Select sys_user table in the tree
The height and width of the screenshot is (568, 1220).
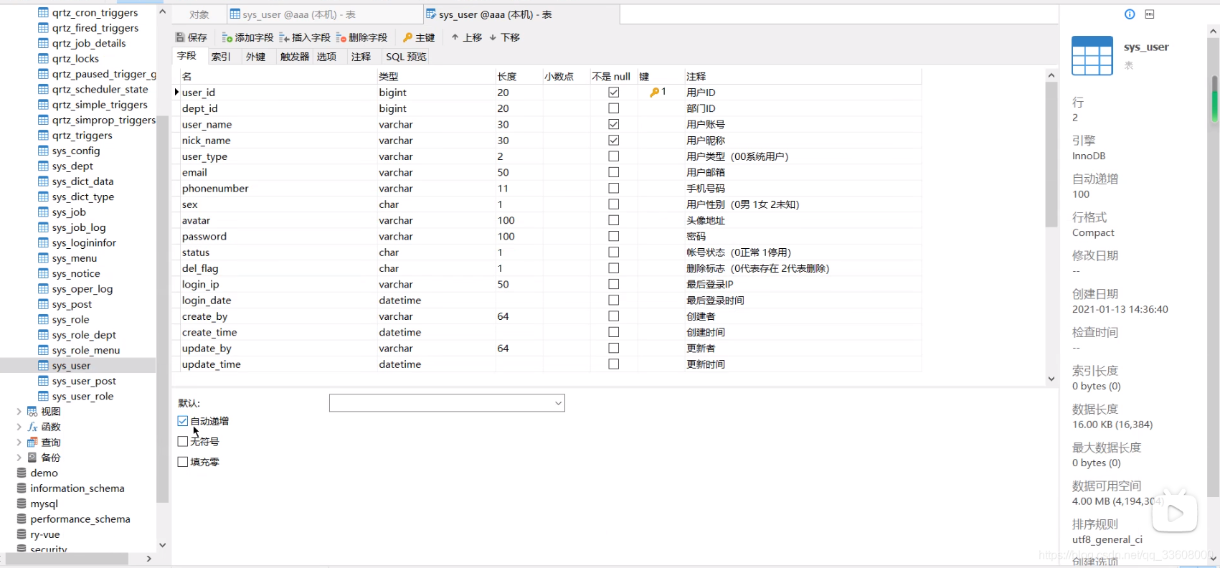(x=71, y=366)
